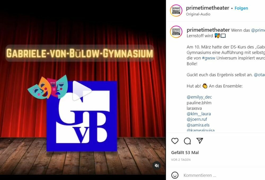View who liked via Gefällt 53 Mal

[x=185, y=153]
